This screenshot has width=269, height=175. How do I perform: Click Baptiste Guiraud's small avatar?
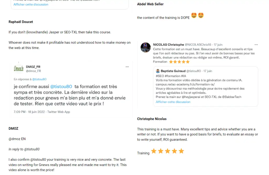coord(158,71)
